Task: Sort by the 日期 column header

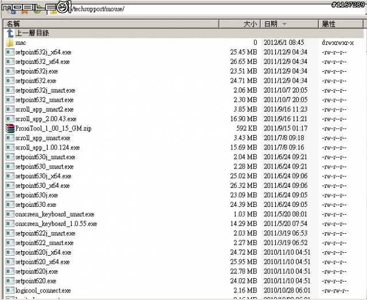Action: click(x=290, y=24)
